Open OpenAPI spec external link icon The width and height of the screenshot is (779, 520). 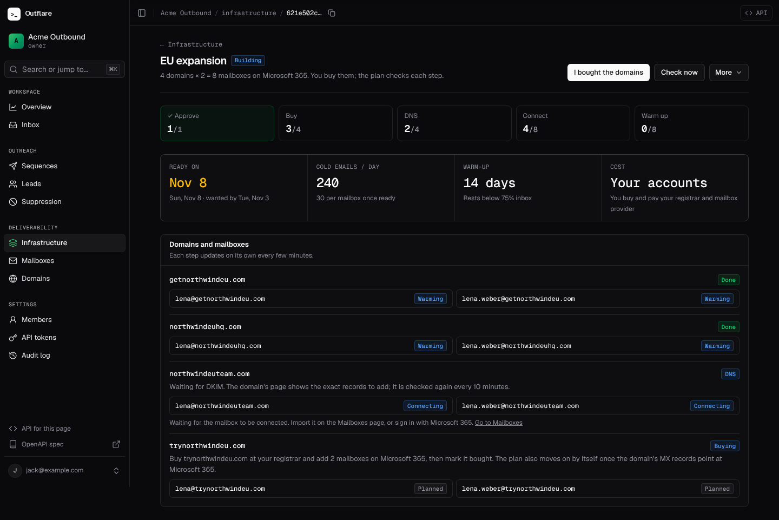pos(116,444)
